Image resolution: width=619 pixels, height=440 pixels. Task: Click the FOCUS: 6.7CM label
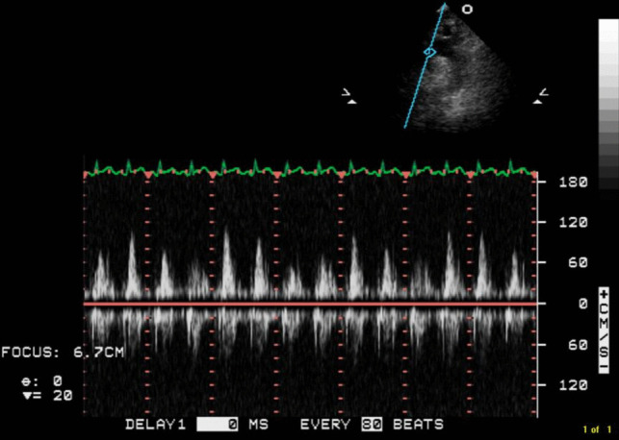(x=63, y=353)
